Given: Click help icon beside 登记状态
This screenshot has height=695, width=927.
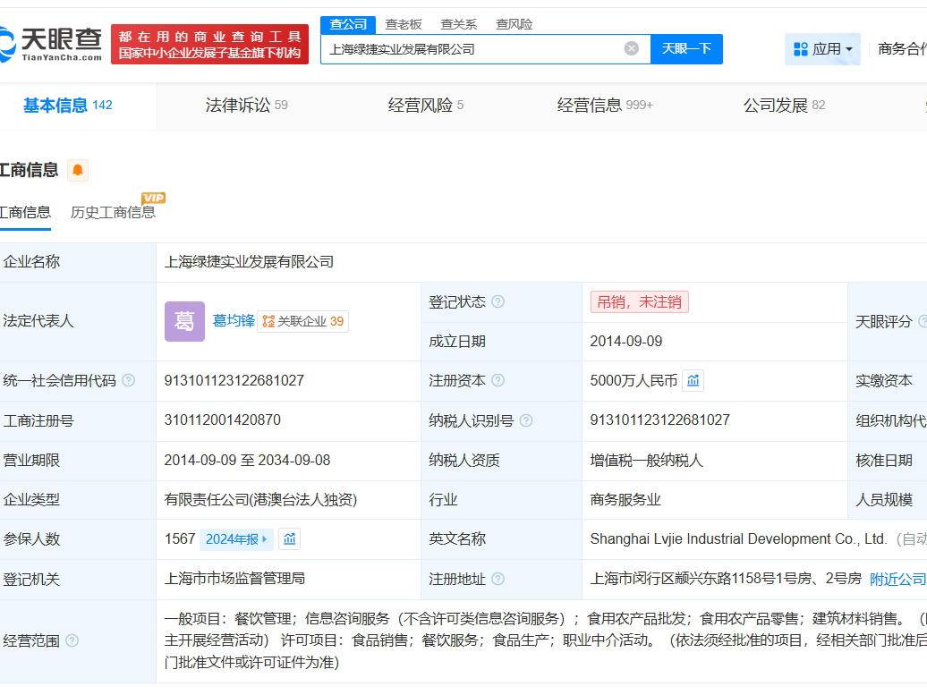Looking at the screenshot, I should click(x=498, y=302).
